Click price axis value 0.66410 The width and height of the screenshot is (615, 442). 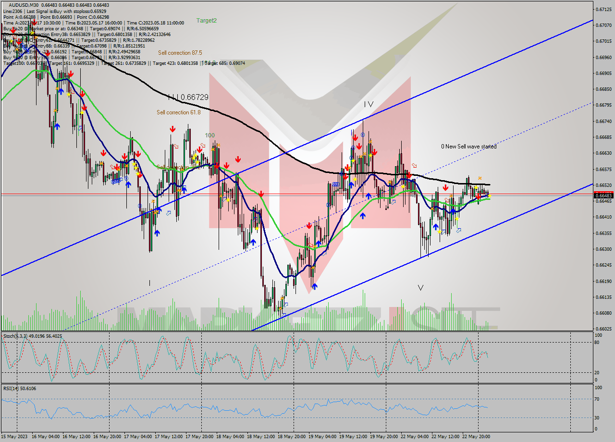pyautogui.click(x=603, y=217)
